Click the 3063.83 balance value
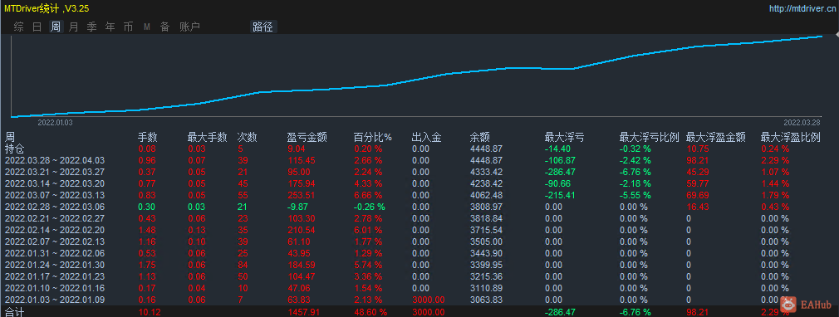 (487, 300)
